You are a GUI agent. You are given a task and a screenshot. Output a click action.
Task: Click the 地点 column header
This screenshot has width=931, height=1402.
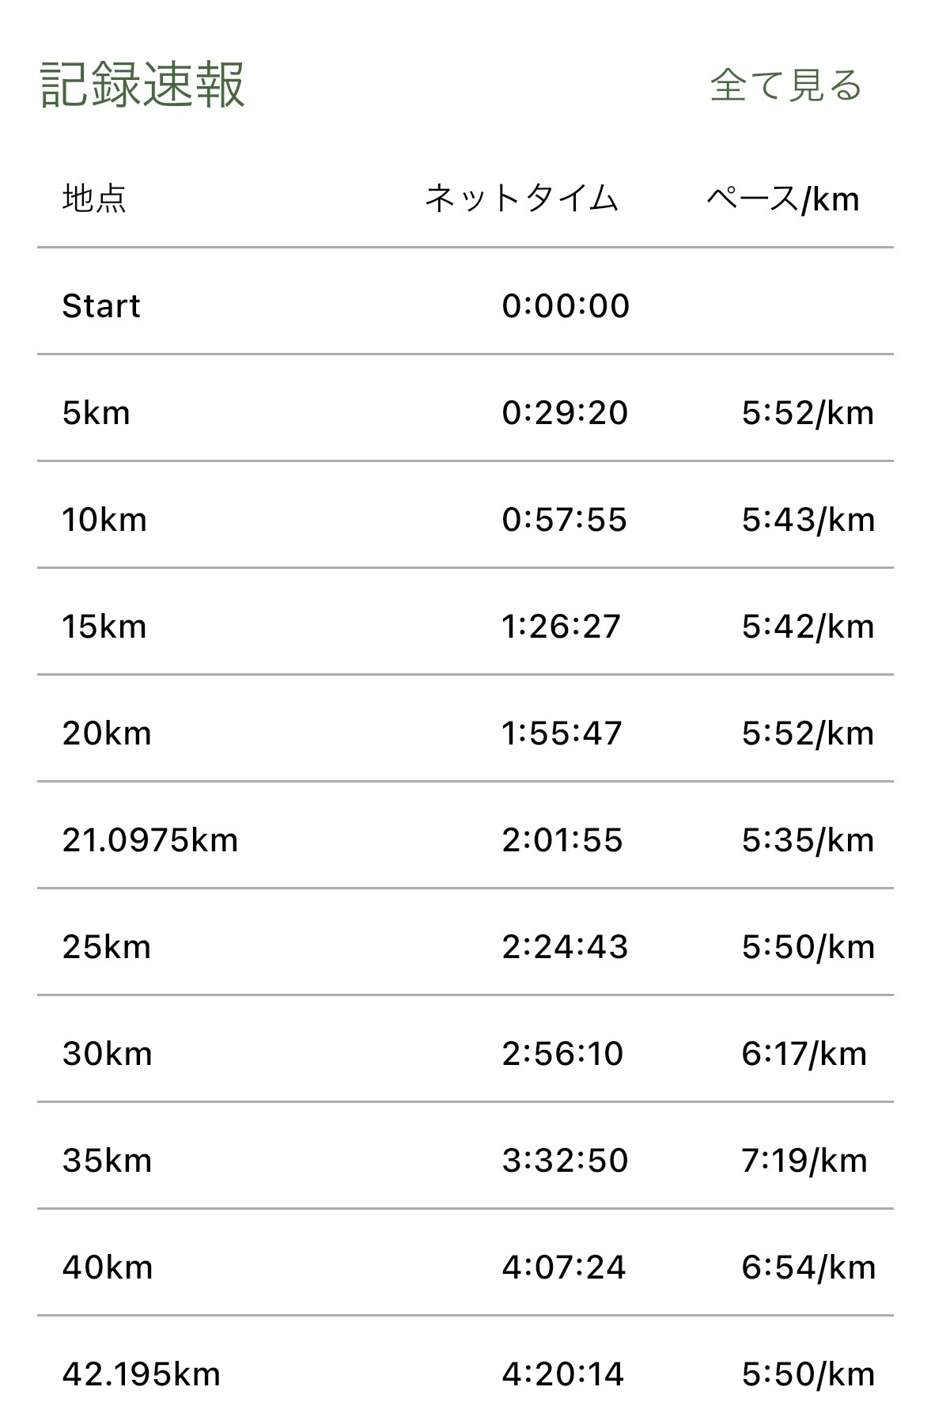click(94, 199)
